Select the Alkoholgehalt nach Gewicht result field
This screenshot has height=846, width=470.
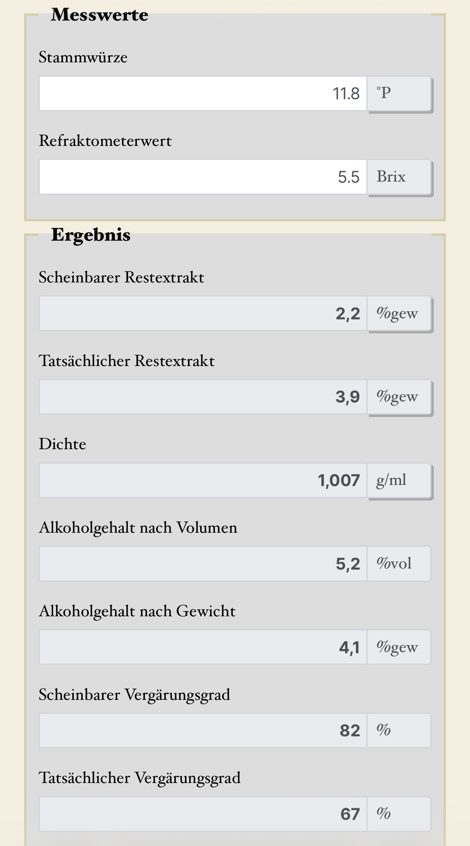[x=203, y=647]
